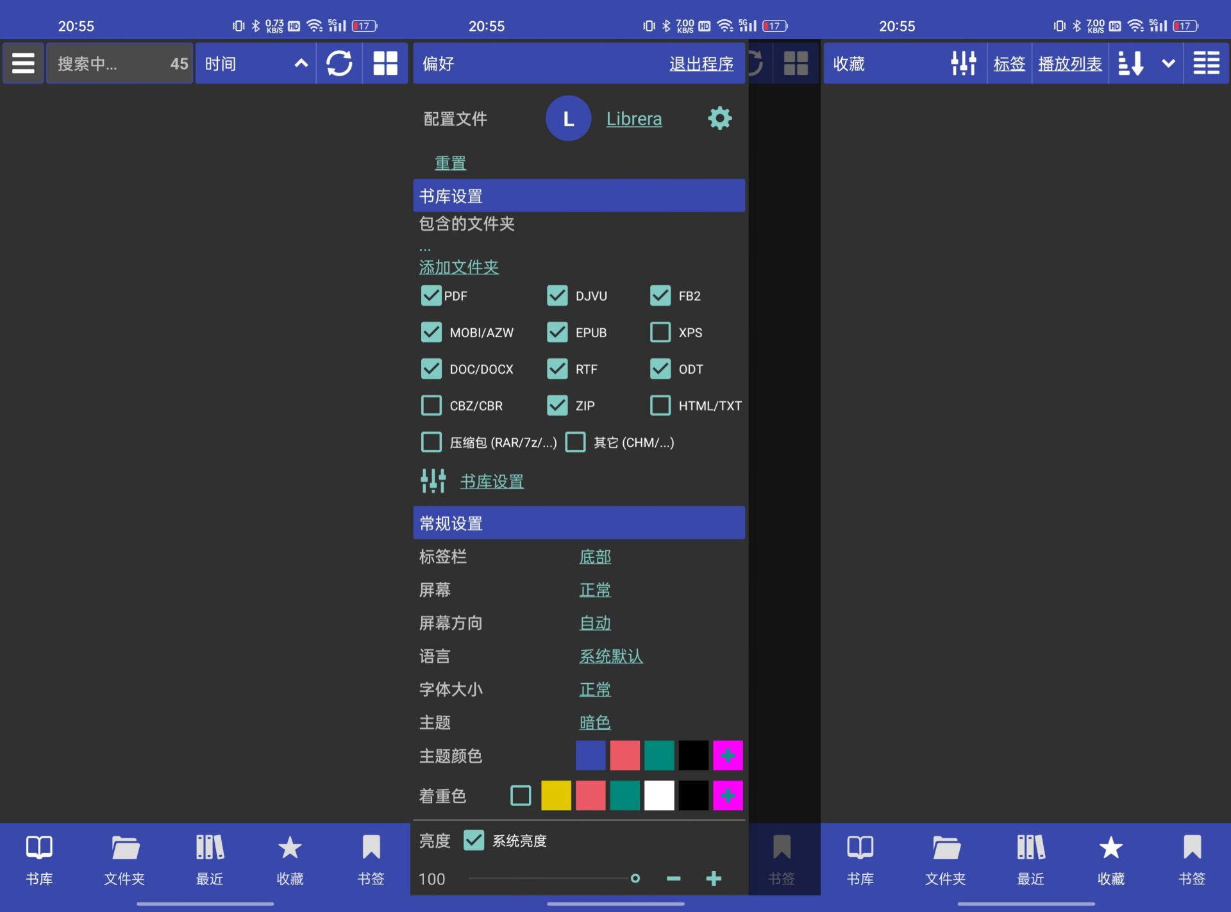1231x912 pixels.
Task: Open 标签 in 收藏 toolbar
Action: (x=1009, y=64)
